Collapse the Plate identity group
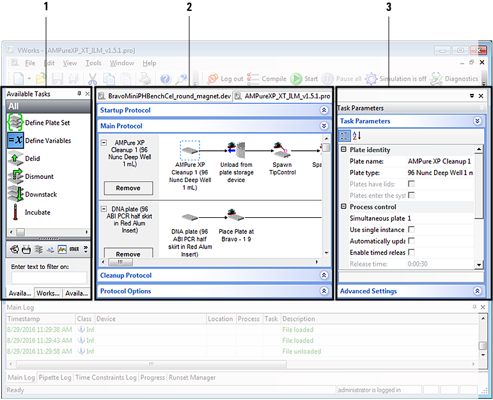The image size is (493, 400). (343, 150)
